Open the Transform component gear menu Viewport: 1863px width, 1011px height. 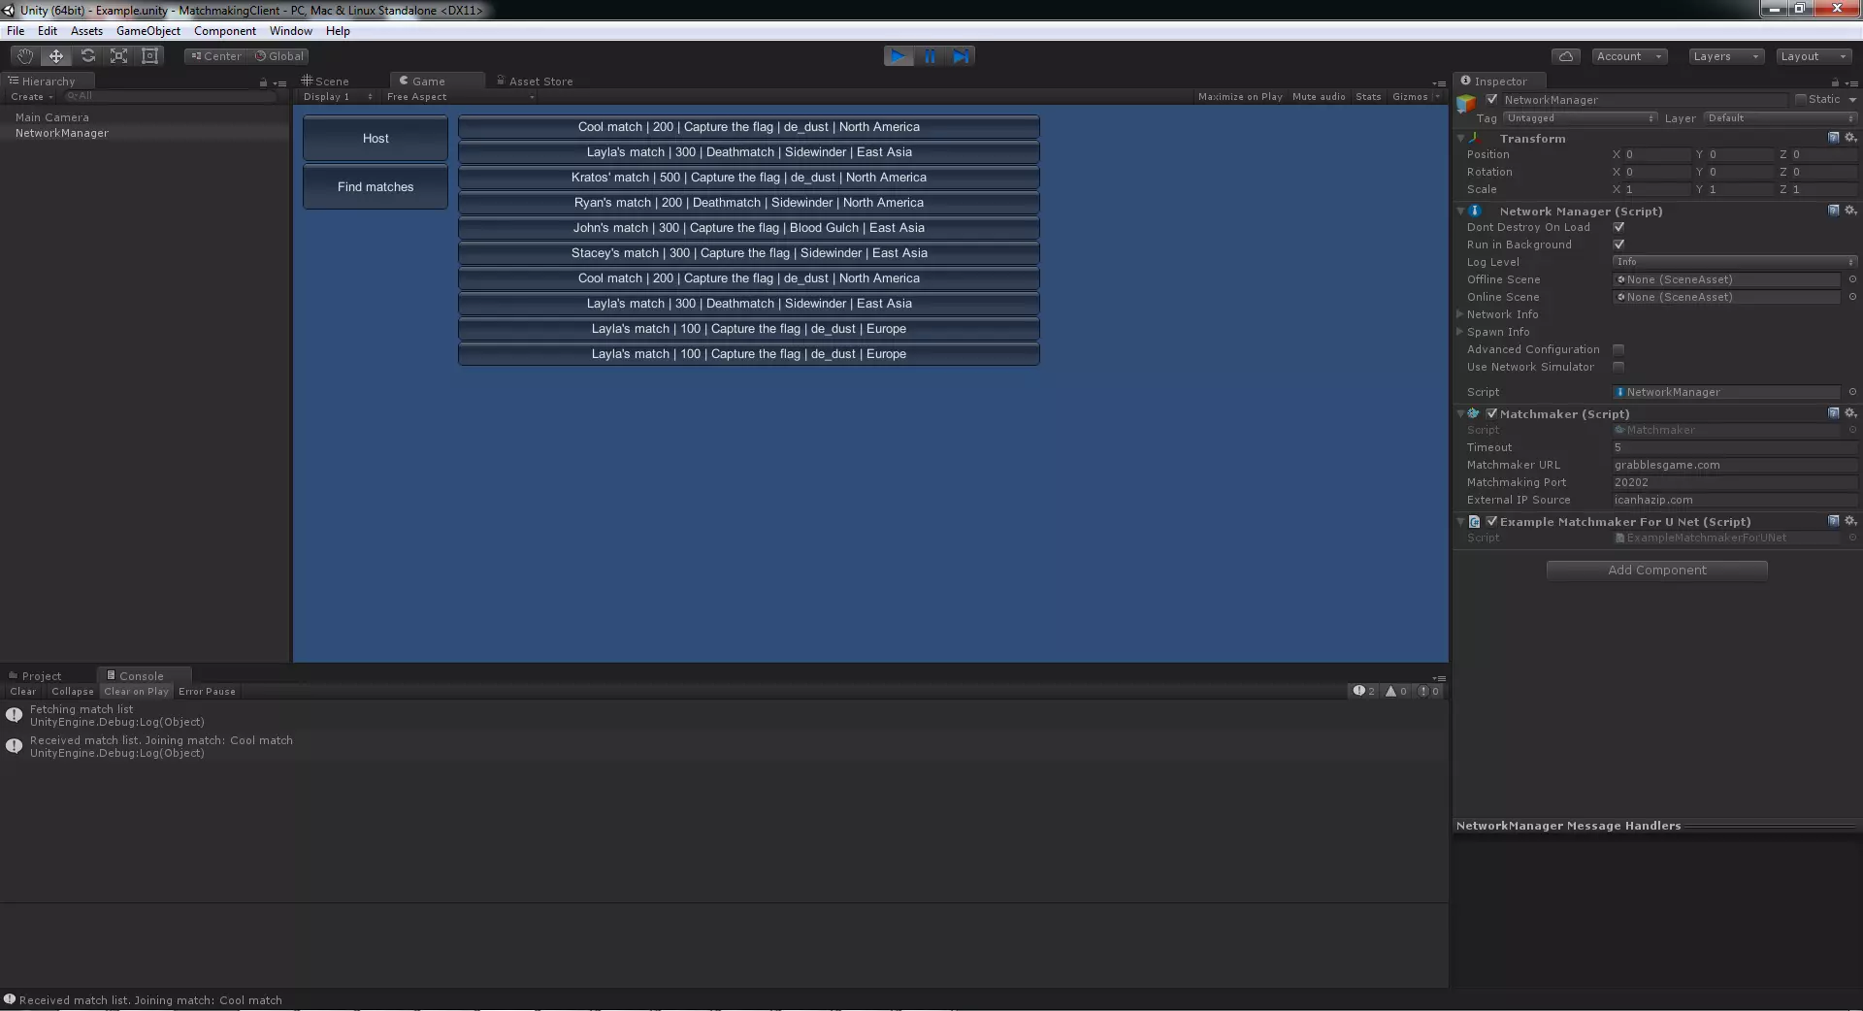[1850, 138]
